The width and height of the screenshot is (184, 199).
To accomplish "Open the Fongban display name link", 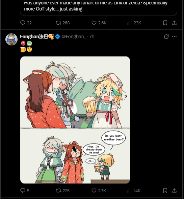I will tap(37, 37).
